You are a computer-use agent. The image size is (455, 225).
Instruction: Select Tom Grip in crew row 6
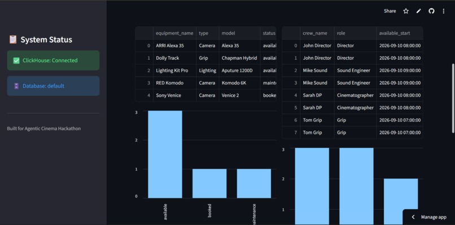click(x=317, y=120)
